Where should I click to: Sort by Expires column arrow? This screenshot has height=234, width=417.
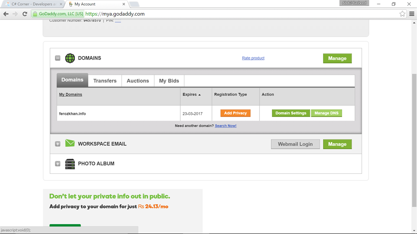[x=200, y=95]
